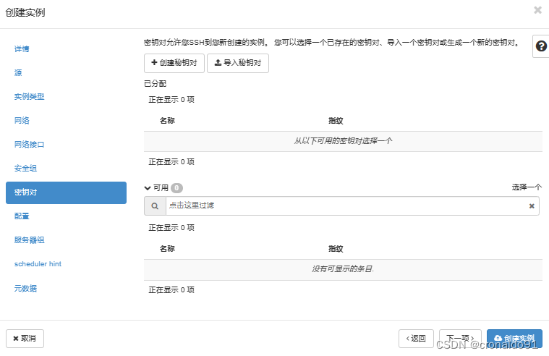This screenshot has height=356, width=549.
Task: Click the 0 count badge beside 可用
Action: [x=176, y=188]
